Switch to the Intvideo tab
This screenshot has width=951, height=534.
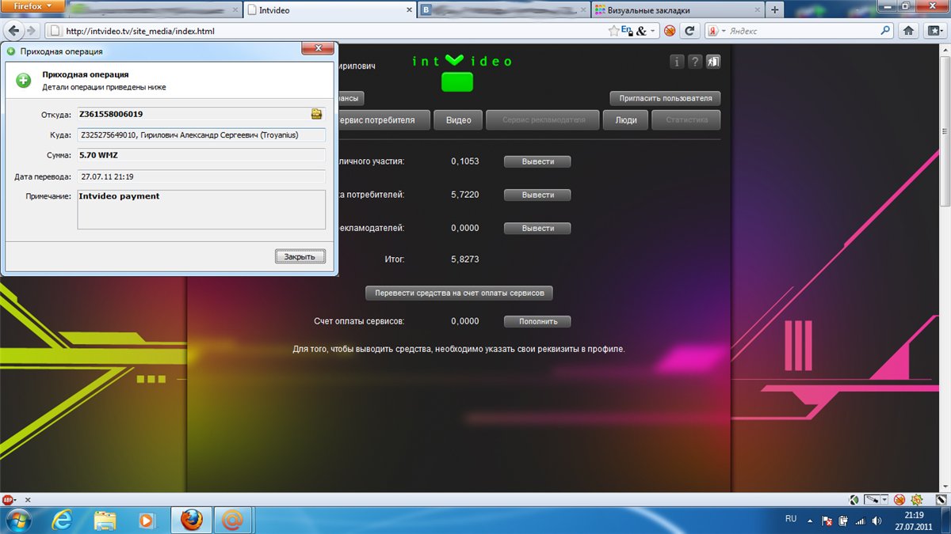click(328, 10)
